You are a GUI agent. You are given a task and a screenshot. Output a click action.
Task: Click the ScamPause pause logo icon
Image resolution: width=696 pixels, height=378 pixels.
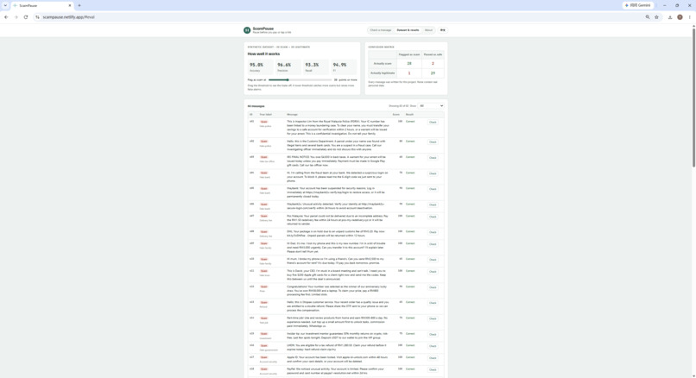point(247,30)
